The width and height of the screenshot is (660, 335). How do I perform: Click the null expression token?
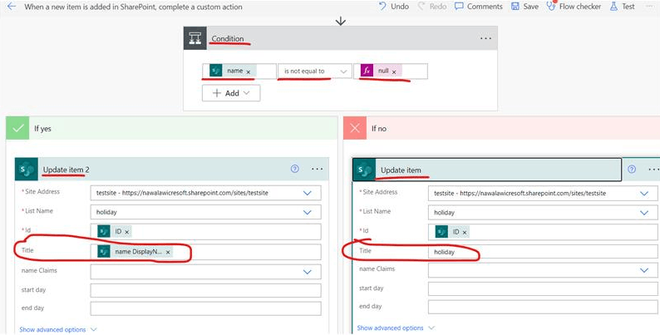point(382,71)
